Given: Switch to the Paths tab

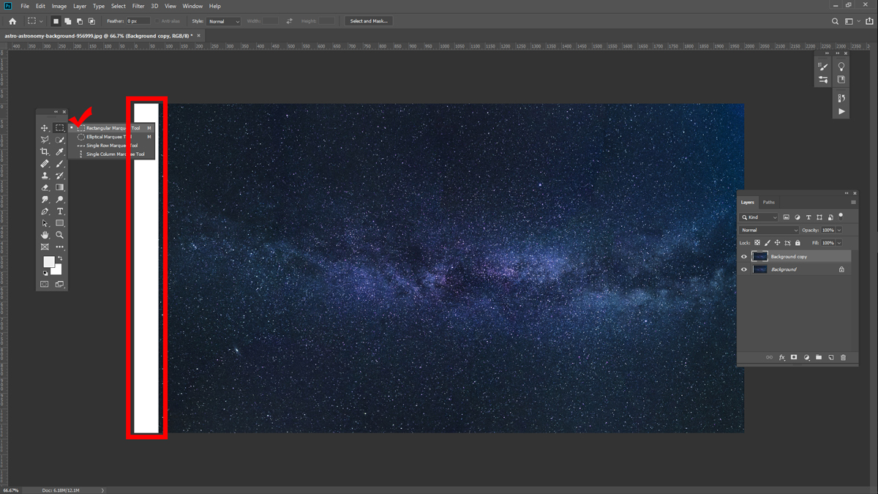Looking at the screenshot, I should pos(768,202).
